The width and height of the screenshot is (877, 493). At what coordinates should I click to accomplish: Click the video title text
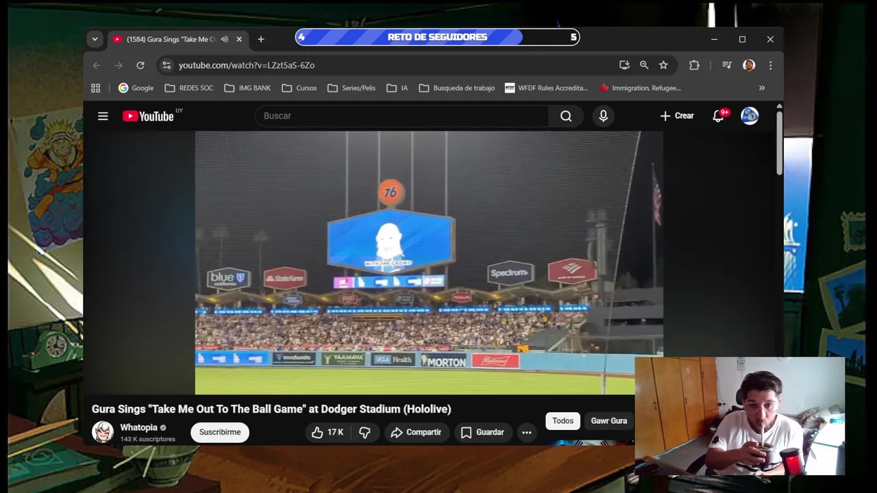(271, 409)
